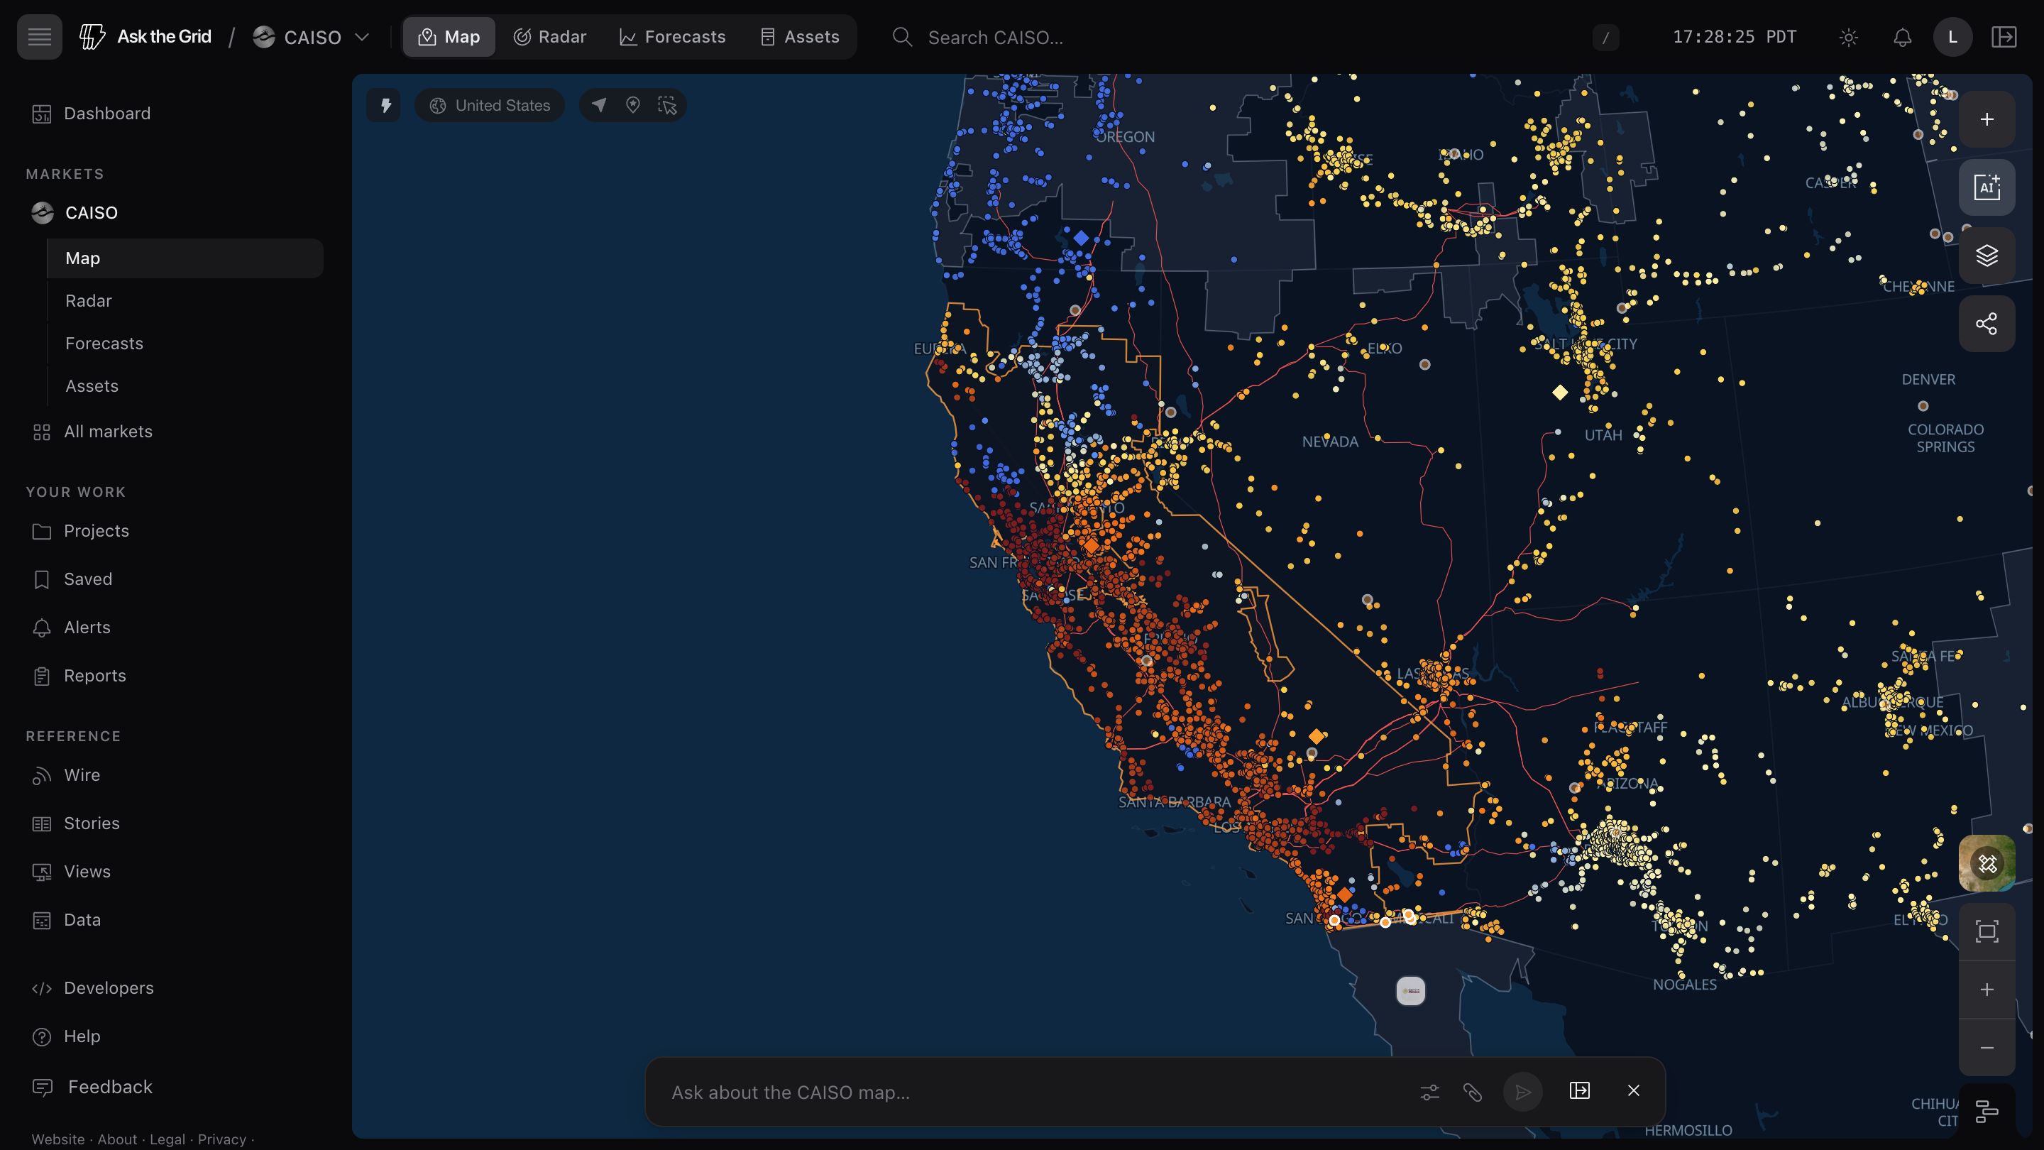The height and width of the screenshot is (1150, 2044).
Task: Click the Privacy footer link
Action: pyautogui.click(x=221, y=1139)
